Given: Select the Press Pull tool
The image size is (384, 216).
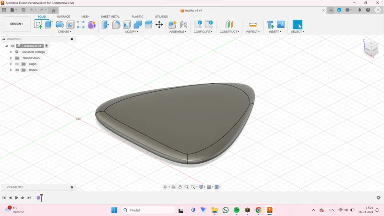Looking at the screenshot, I should coord(105,24).
